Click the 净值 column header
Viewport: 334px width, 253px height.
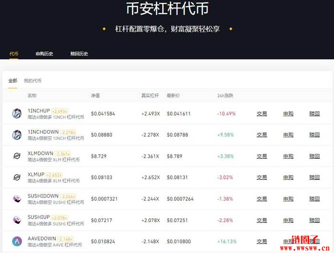[95, 96]
